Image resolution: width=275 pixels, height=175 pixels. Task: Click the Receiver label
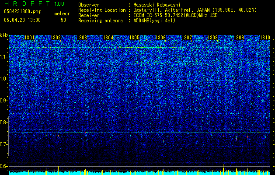89,15
